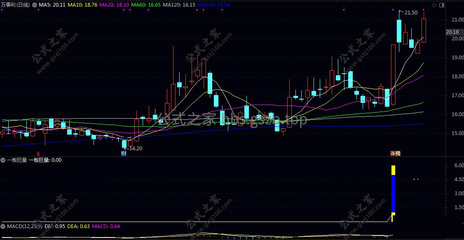Toggle the side panel layout icon
The height and width of the screenshot is (240, 464).
[x=441, y=5]
